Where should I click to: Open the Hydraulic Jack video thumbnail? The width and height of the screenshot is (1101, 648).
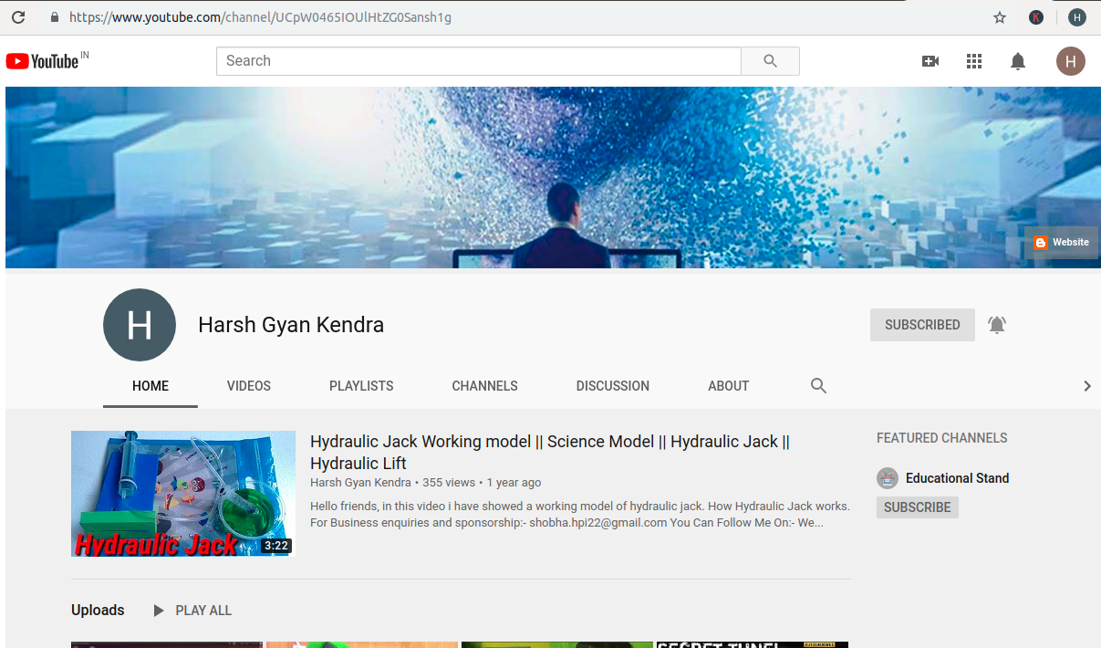[x=183, y=494]
